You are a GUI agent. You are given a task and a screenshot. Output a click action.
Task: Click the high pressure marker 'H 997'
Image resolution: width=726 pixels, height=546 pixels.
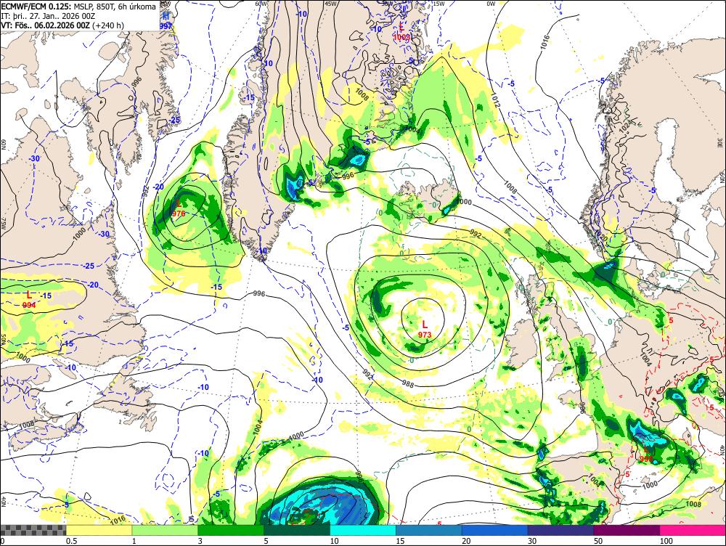tap(166, 21)
